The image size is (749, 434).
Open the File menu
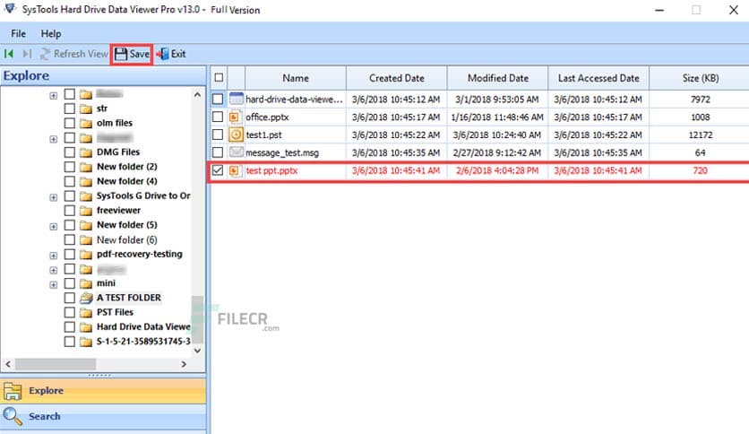pyautogui.click(x=18, y=34)
